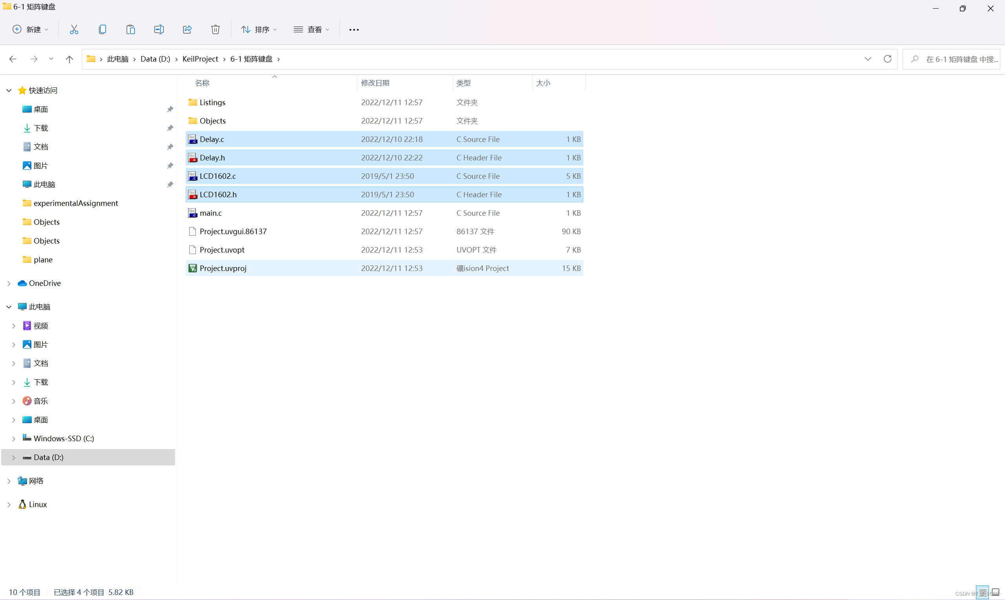Select 音乐 under 此电脑
The image size is (1005, 600).
tap(41, 401)
